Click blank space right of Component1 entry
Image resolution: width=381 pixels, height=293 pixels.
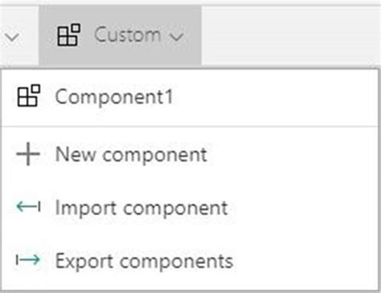(276, 96)
